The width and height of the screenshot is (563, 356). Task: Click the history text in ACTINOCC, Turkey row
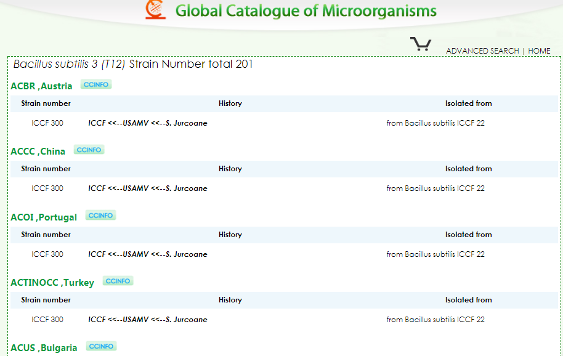click(148, 320)
